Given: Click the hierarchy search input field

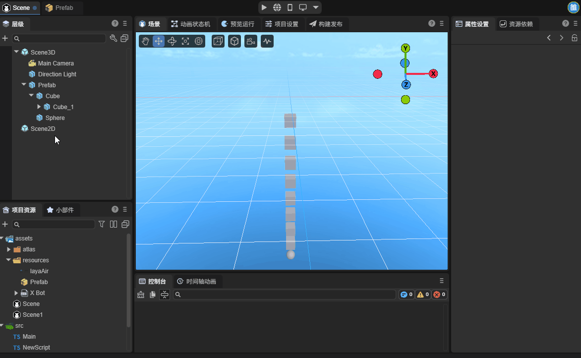Looking at the screenshot, I should pos(59,38).
